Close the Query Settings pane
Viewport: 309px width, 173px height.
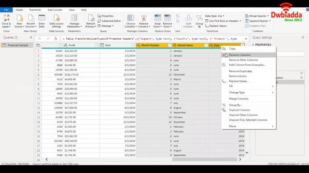303,37
